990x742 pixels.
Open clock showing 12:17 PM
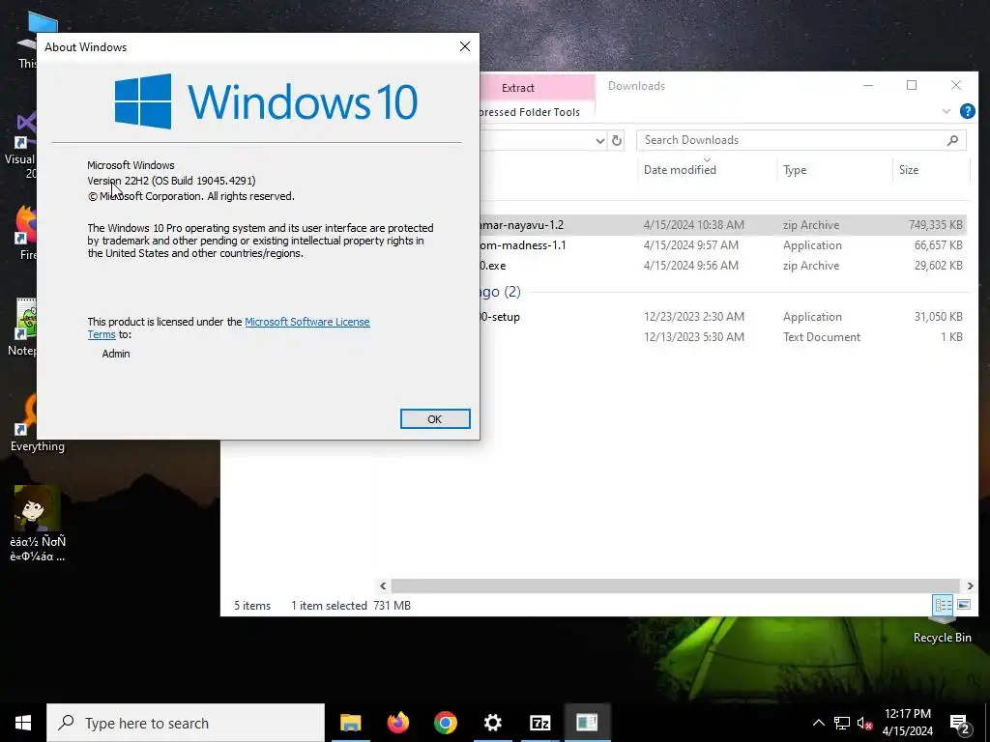[x=907, y=723]
